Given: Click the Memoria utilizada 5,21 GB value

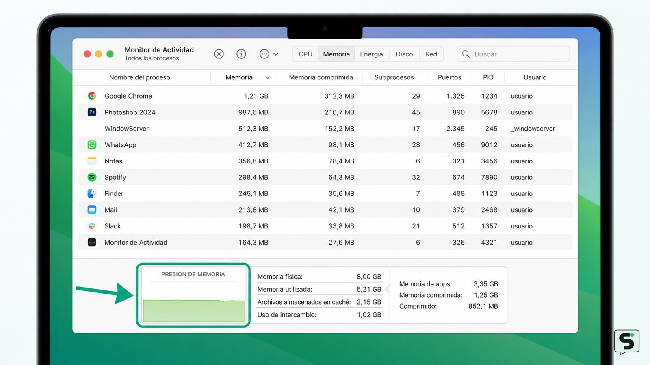Looking at the screenshot, I should tap(369, 289).
